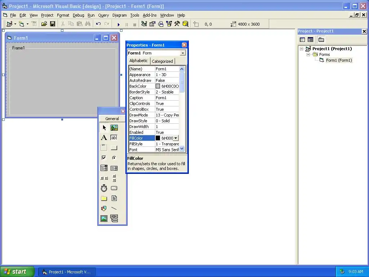Click Project1 taskbar button
Image resolution: width=369 pixels, height=277 pixels.
tap(67, 272)
